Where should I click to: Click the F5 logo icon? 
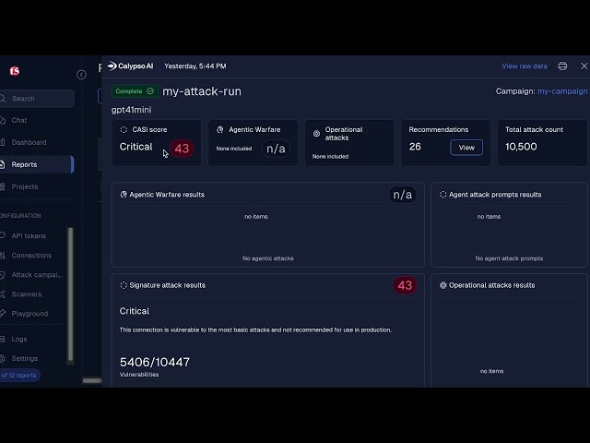[x=15, y=71]
